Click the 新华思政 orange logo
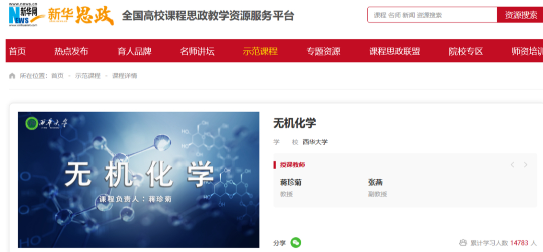 [80, 16]
